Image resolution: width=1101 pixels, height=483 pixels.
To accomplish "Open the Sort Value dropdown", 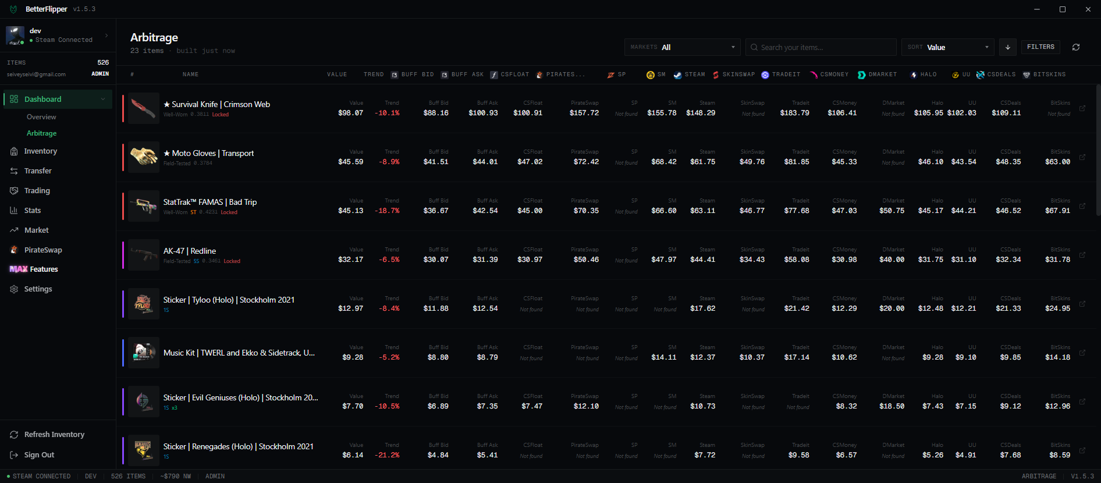I will (948, 47).
